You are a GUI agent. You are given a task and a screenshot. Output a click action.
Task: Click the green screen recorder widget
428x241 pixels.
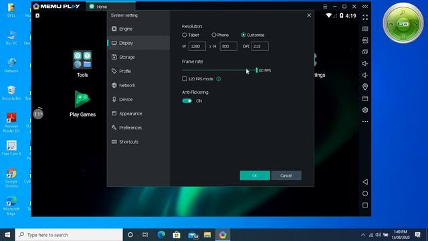pyautogui.click(x=403, y=23)
